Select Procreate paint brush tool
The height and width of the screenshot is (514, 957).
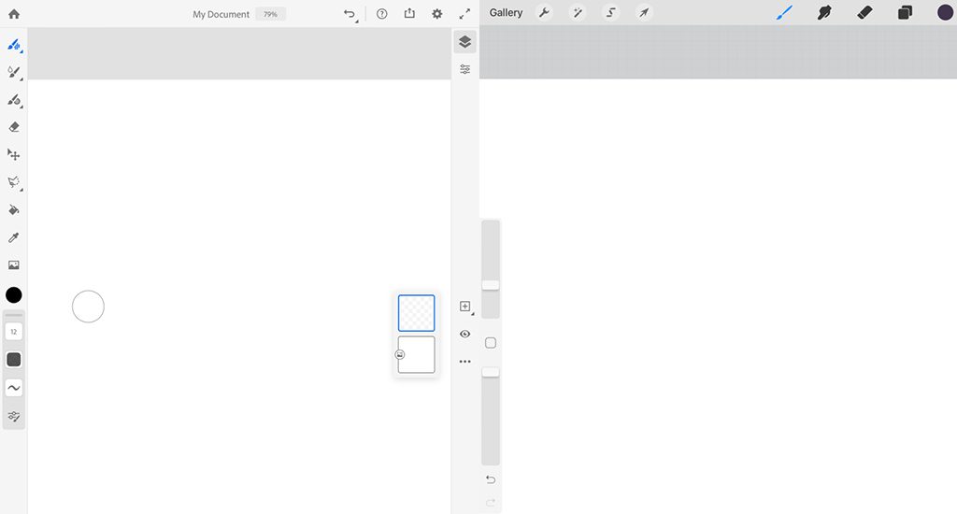[x=784, y=12]
